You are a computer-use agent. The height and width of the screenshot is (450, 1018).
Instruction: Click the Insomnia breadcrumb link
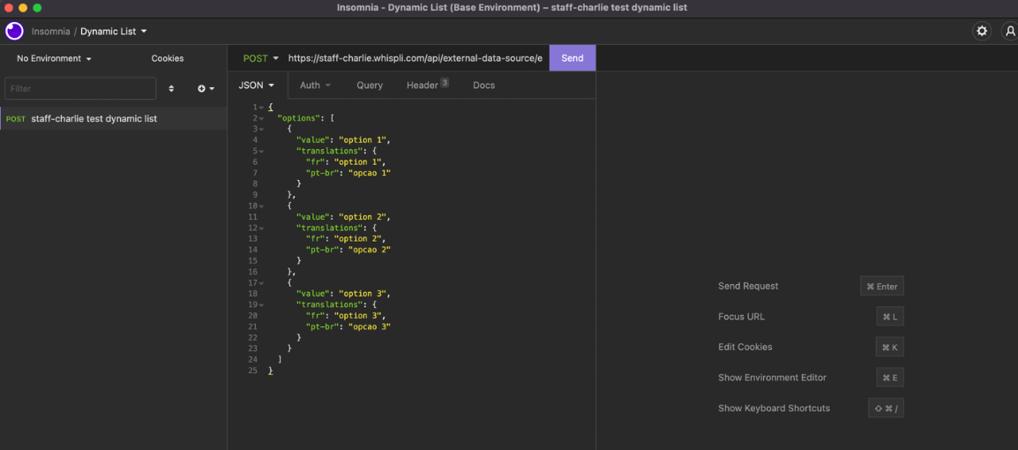click(x=50, y=31)
